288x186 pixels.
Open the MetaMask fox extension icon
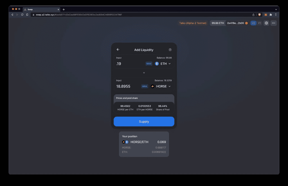(x=265, y=15)
